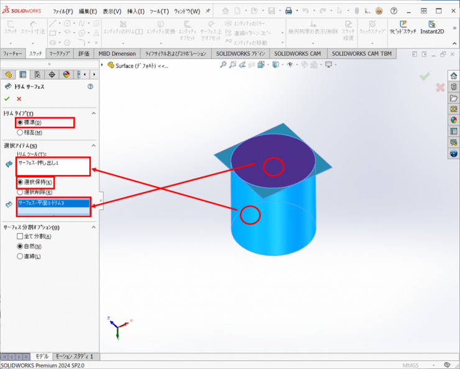Switch to the 評価 ribbon tab
460x369 pixels.
84,53
